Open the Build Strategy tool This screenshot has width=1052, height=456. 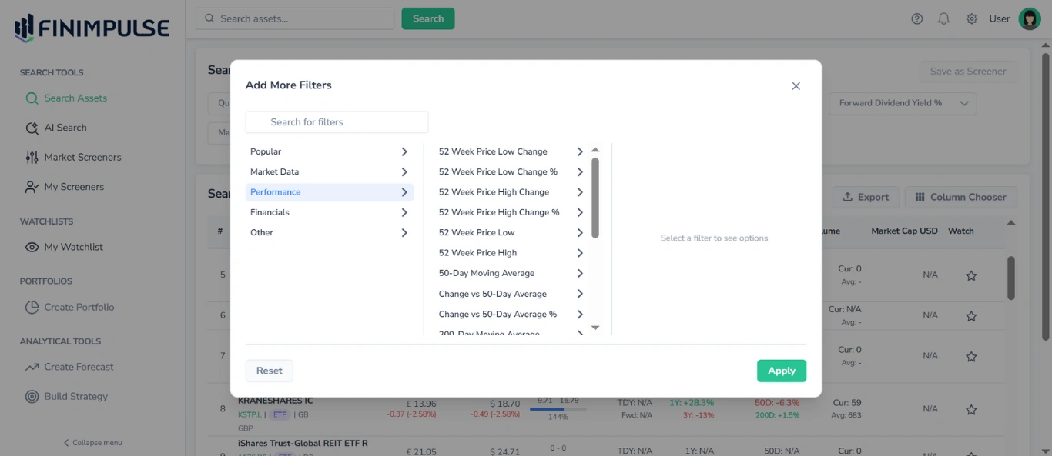click(75, 396)
